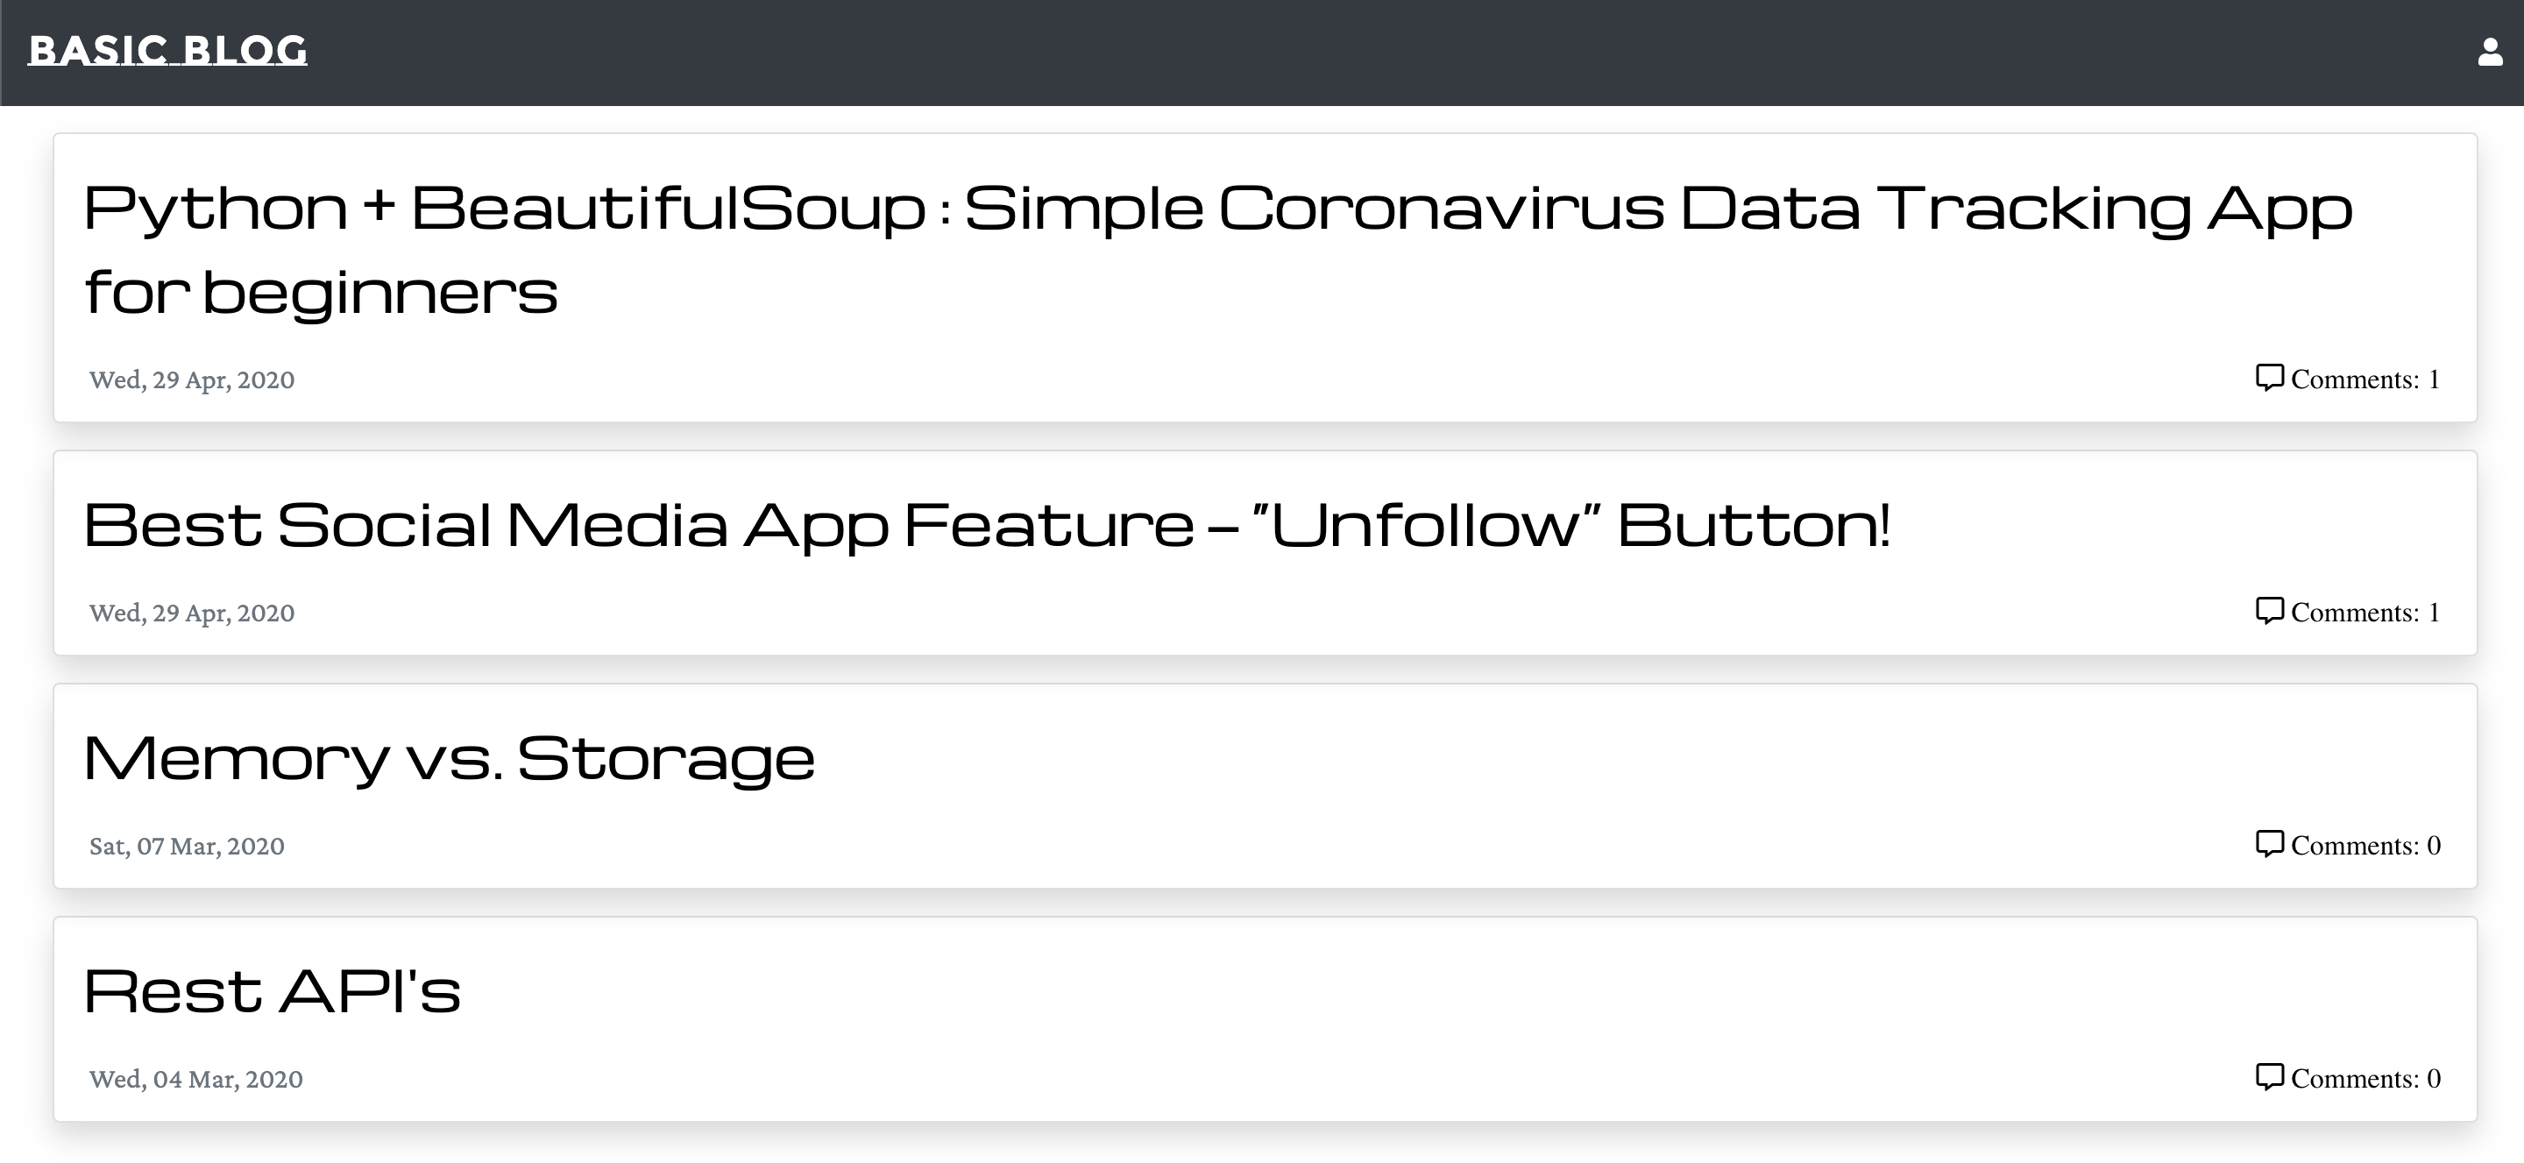The height and width of the screenshot is (1163, 2524).
Task: Select "Comments: 1" on the Unfollow Button post
Action: (x=2365, y=613)
